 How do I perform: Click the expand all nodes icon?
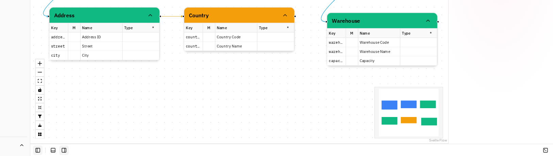40,99
